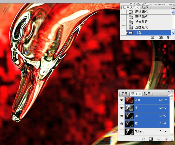175x145 pixels.
Task: Open the 动作 tab
Action: point(145,8)
